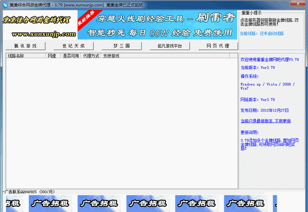The width and height of the screenshot is (308, 212).
Task: Sort by the 线路名称 column header
Action: coord(26,55)
